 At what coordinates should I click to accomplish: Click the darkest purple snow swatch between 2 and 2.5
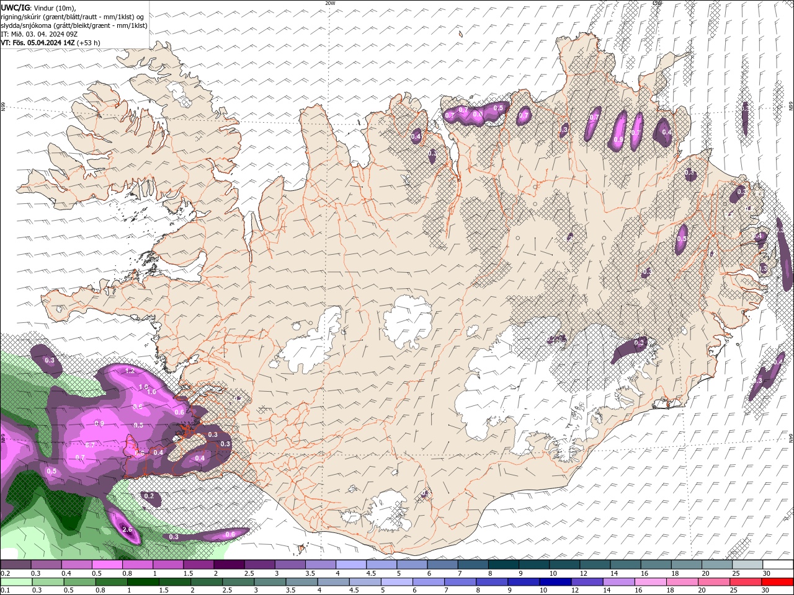(229, 565)
